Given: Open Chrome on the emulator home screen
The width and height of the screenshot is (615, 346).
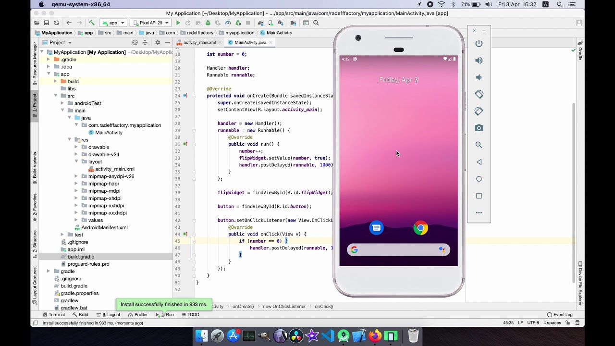Looking at the screenshot, I should click(420, 228).
